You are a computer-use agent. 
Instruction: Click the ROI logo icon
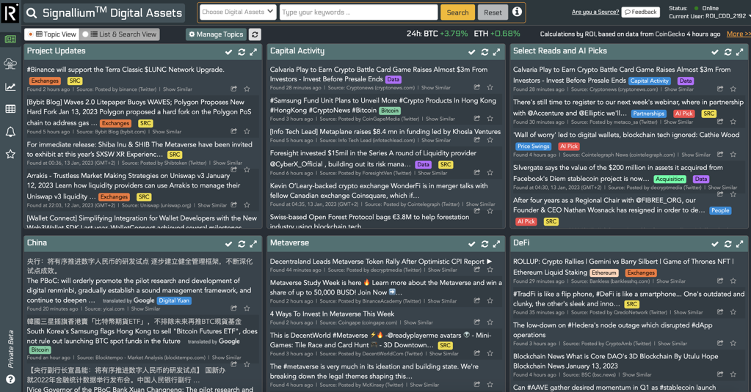[10, 12]
